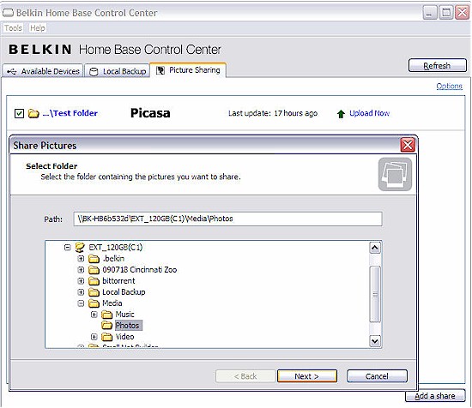Screen dimensions: 472x408
Task: Click the Upload Now link
Action: pos(370,113)
